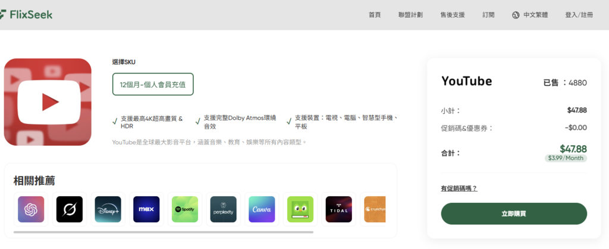Image resolution: width=609 pixels, height=249 pixels.
Task: Open the 訂閱 subscription page
Action: click(x=489, y=15)
